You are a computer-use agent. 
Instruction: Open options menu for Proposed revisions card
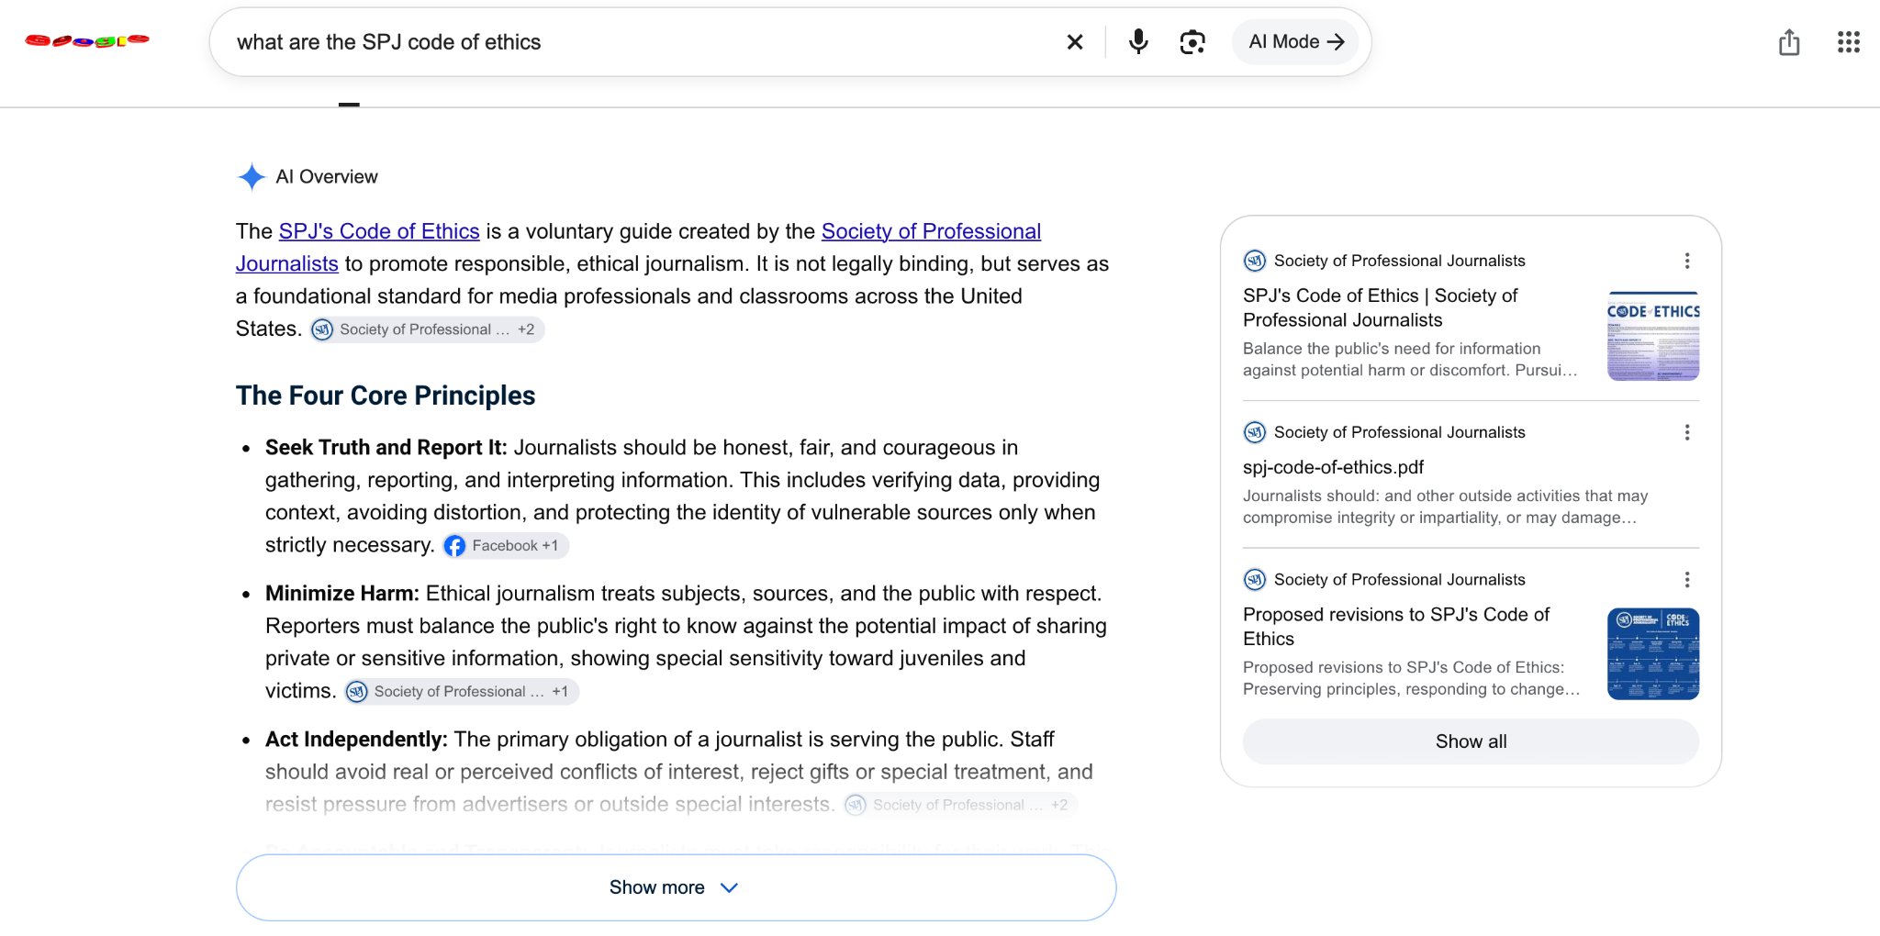[1686, 579]
